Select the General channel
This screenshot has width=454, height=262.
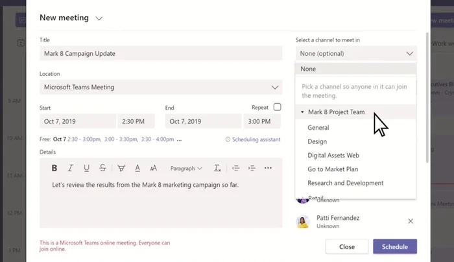click(x=318, y=128)
